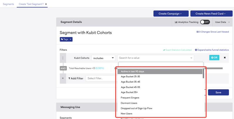The height and width of the screenshot is (119, 234).
Task: Remove the Kubit Cohorts filter with X icon
Action: [225, 58]
